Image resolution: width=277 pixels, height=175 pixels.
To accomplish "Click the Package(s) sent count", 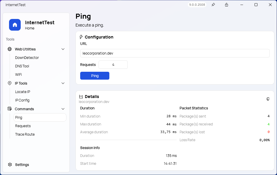I will tap(269, 116).
